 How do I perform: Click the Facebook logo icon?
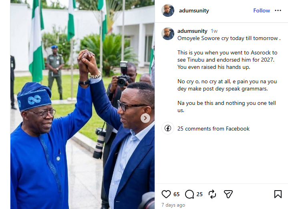point(168,128)
